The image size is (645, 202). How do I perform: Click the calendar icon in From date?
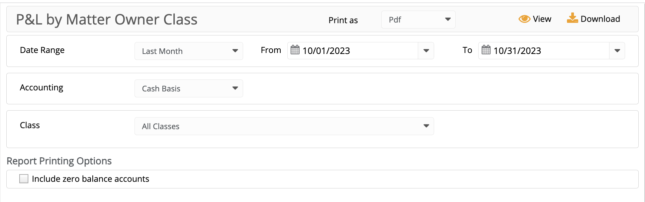pyautogui.click(x=295, y=50)
